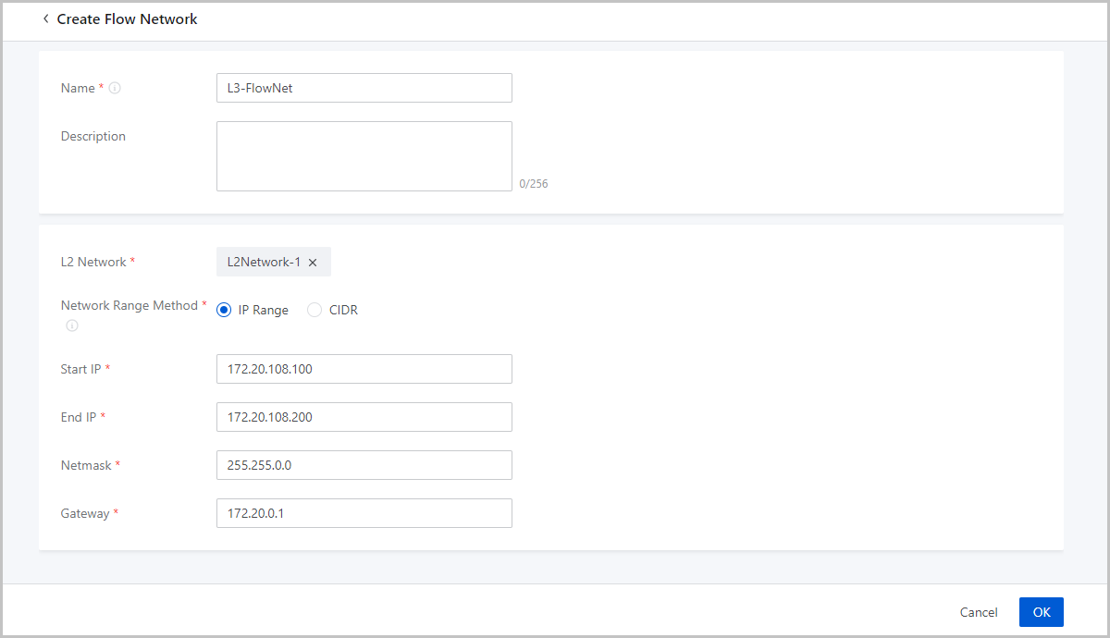
Task: Click the Netmask label
Action: tap(86, 465)
